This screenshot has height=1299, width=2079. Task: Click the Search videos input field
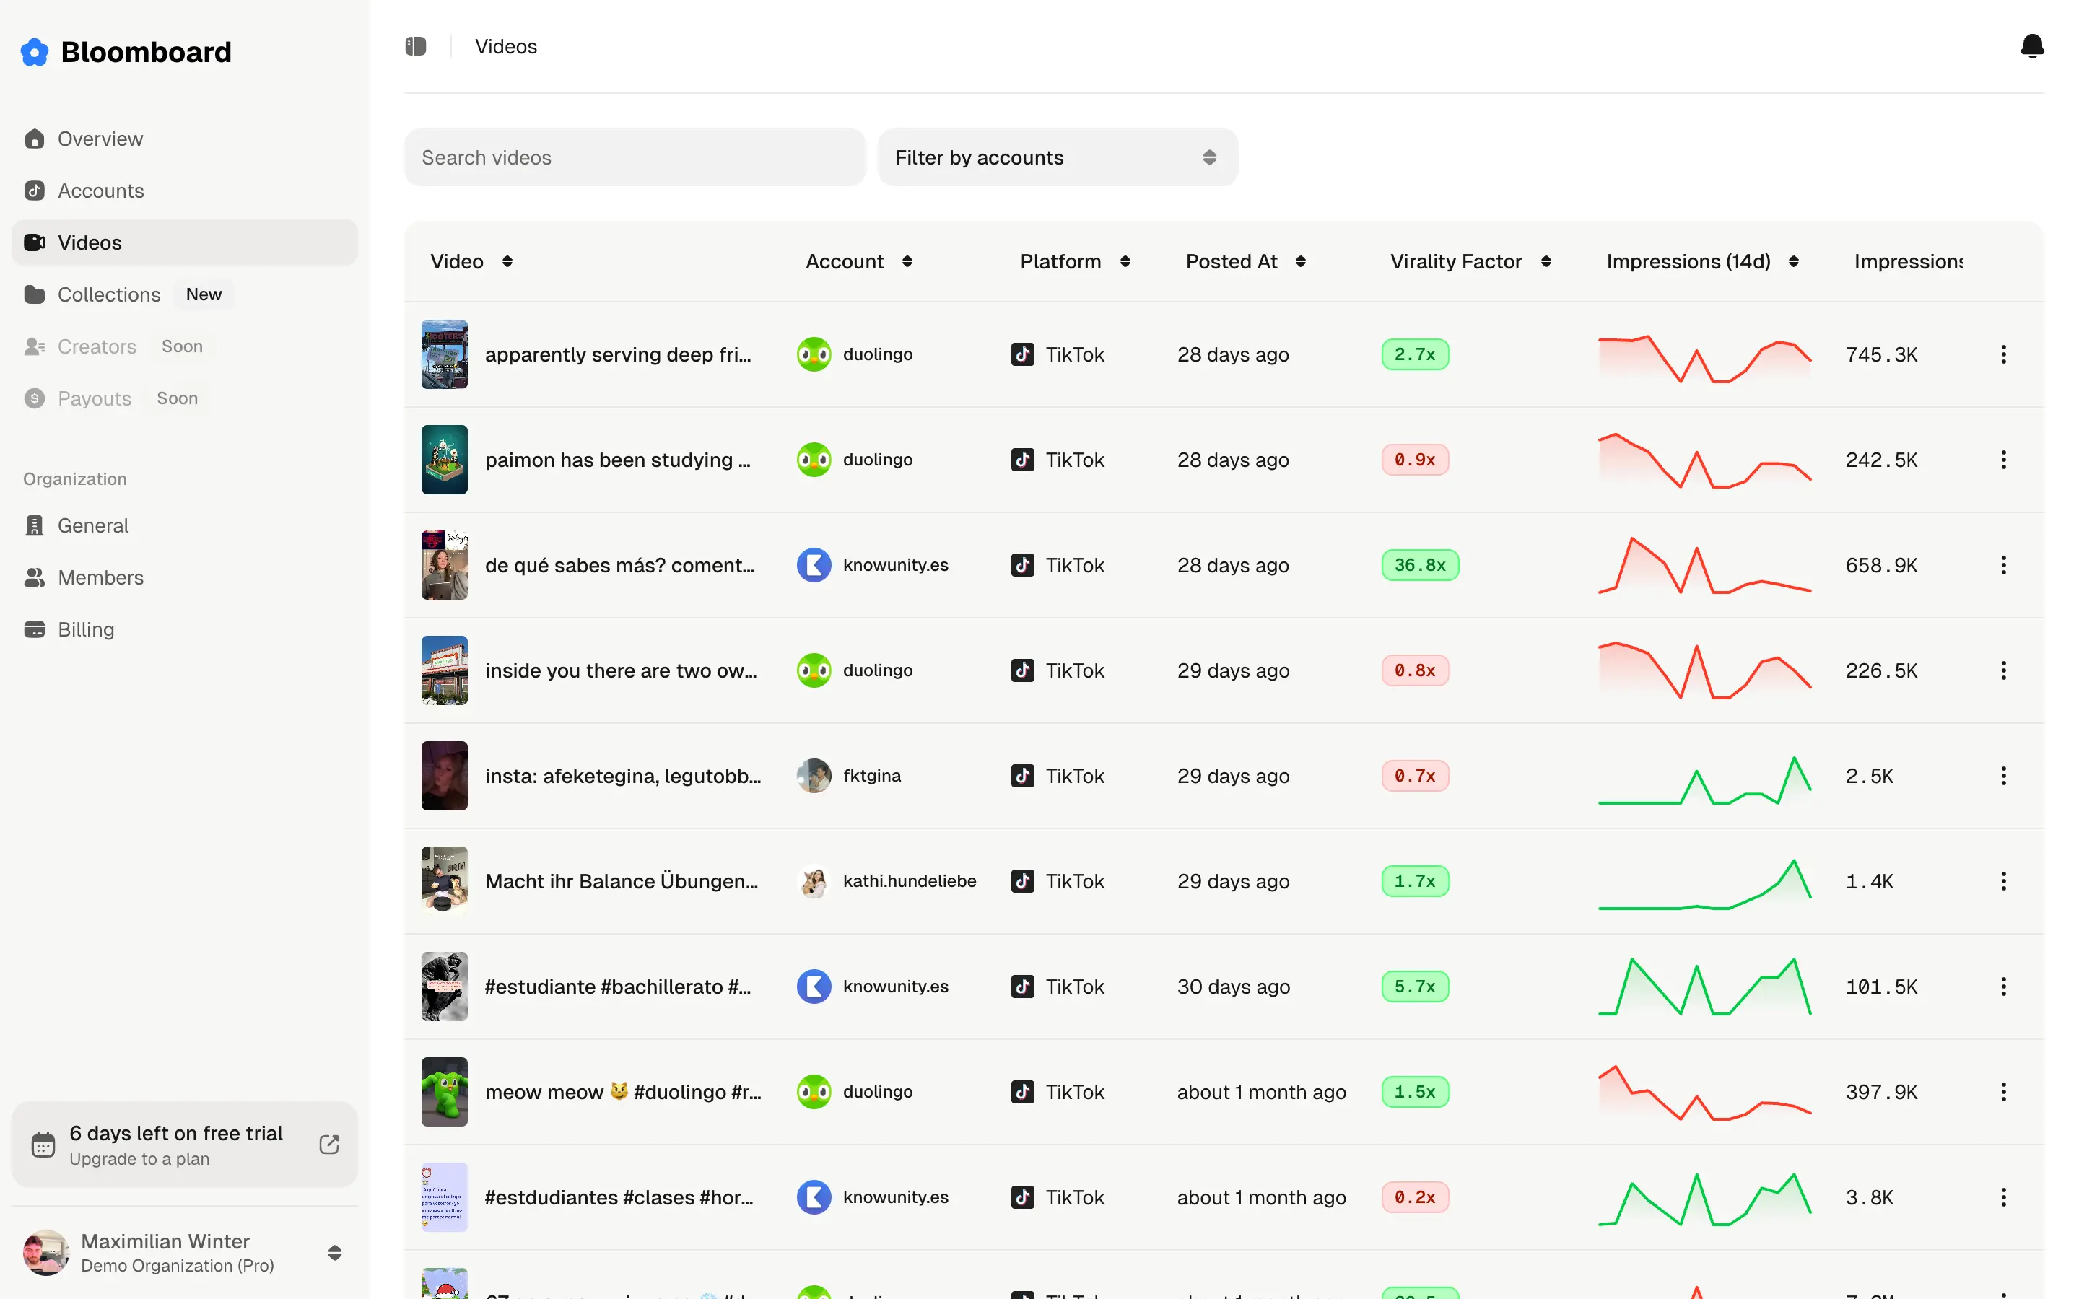(x=635, y=157)
